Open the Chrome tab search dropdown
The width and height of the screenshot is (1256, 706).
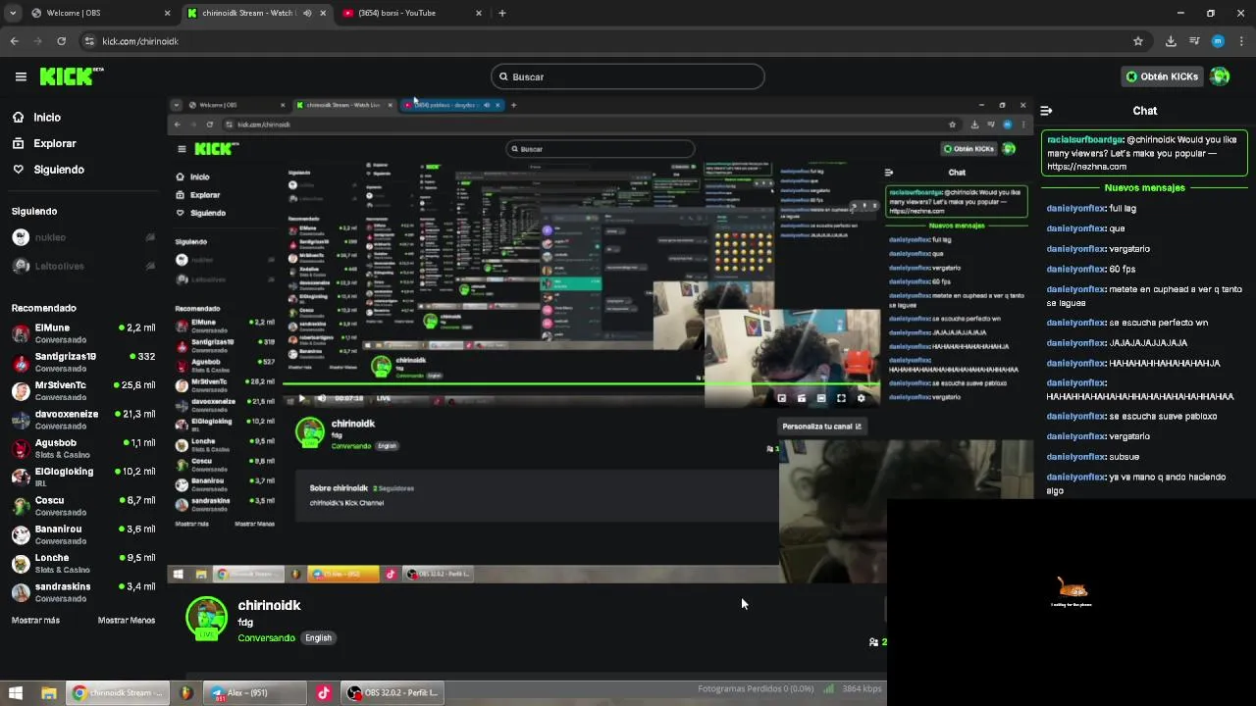(13, 13)
